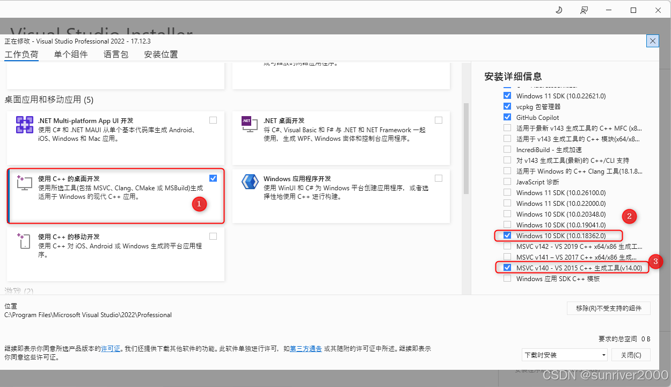Uncheck Windows 11 SDK (10.0.22621.0)
The image size is (671, 387).
pos(507,96)
